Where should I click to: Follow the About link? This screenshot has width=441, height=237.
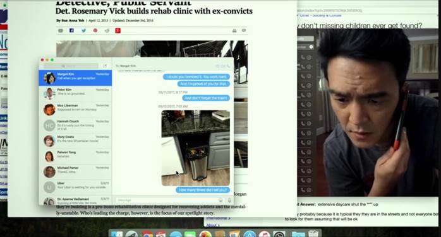(x=213, y=225)
